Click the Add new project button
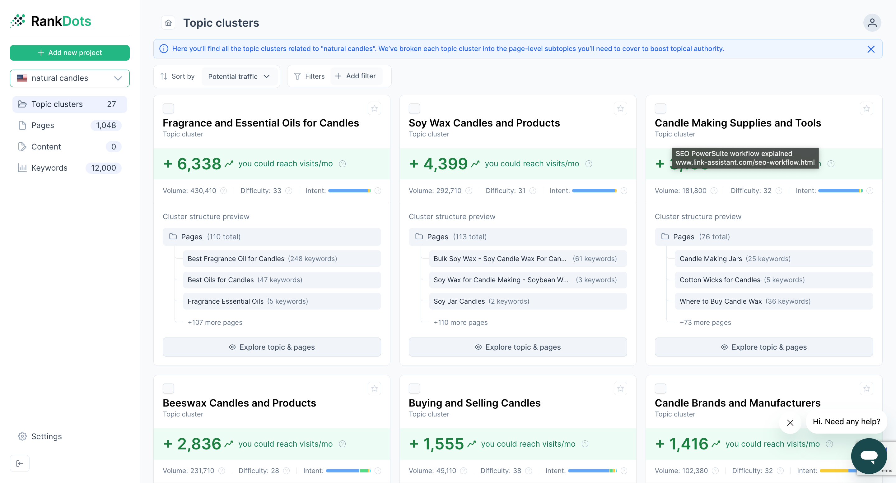 pyautogui.click(x=70, y=53)
